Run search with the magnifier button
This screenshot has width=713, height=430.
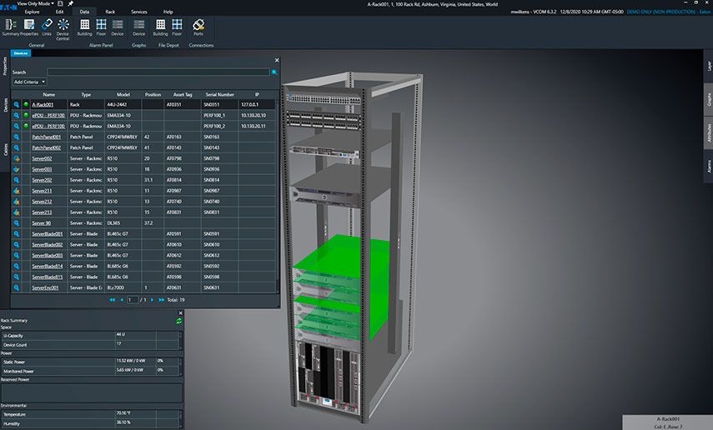pos(274,72)
